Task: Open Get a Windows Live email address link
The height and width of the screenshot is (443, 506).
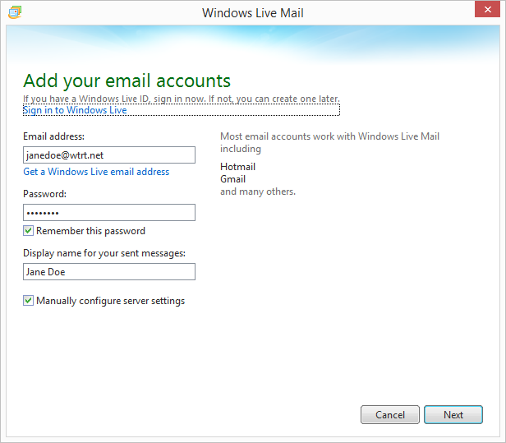Action: [x=96, y=172]
